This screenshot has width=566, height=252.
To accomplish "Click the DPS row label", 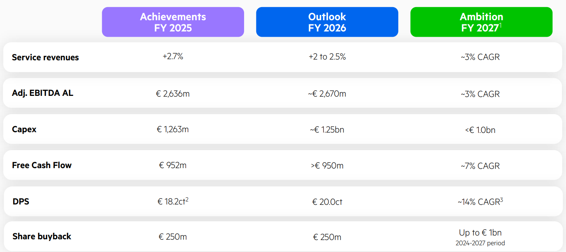I will pos(21,201).
